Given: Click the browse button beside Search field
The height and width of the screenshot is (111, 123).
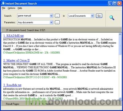Looking at the screenshot, I should [57, 16].
